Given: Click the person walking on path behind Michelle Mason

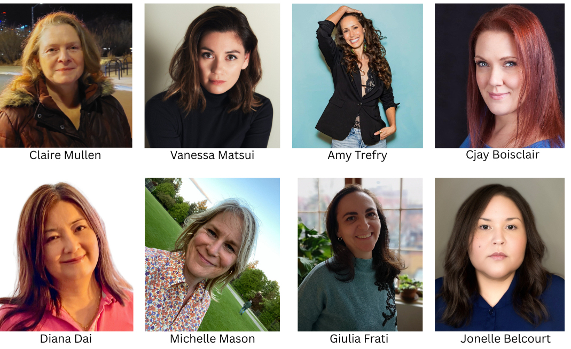Looking at the screenshot, I should tap(245, 307).
